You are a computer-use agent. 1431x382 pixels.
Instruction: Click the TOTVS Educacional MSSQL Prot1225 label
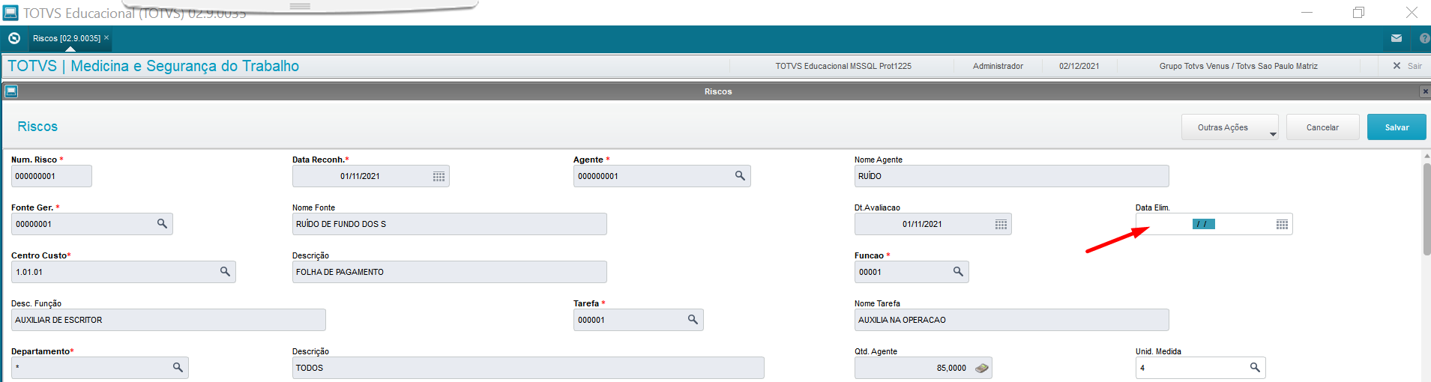(843, 66)
